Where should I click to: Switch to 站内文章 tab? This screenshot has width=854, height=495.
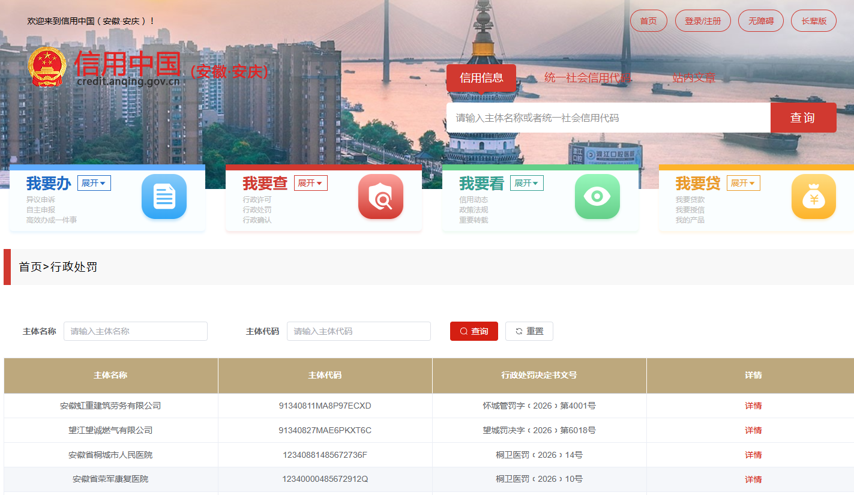tap(694, 77)
